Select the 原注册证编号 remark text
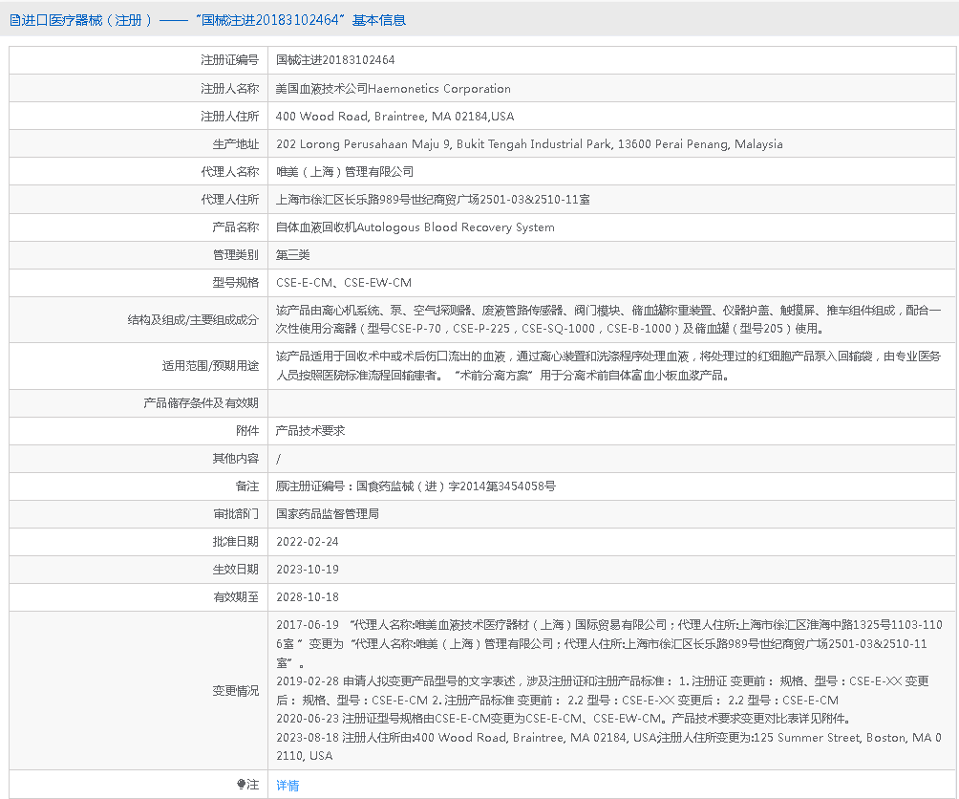This screenshot has height=799, width=959. (416, 486)
